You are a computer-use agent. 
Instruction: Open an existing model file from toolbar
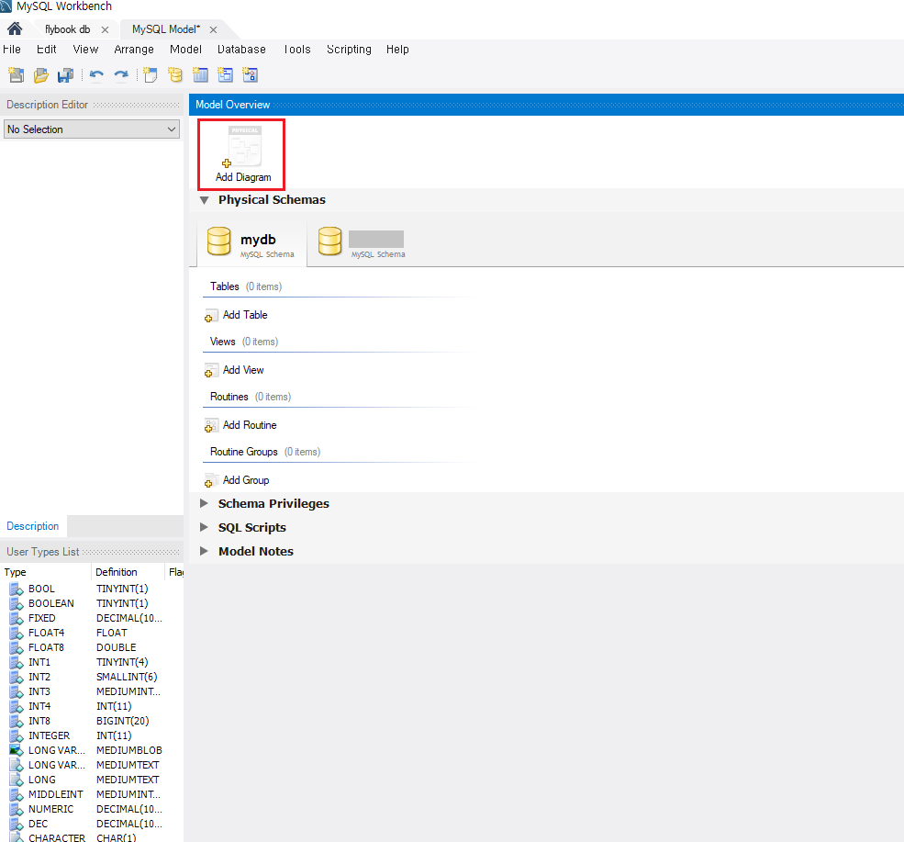point(41,75)
